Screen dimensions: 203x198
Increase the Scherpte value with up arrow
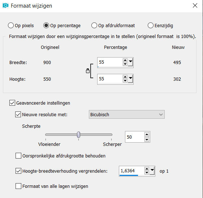[x=147, y=134]
